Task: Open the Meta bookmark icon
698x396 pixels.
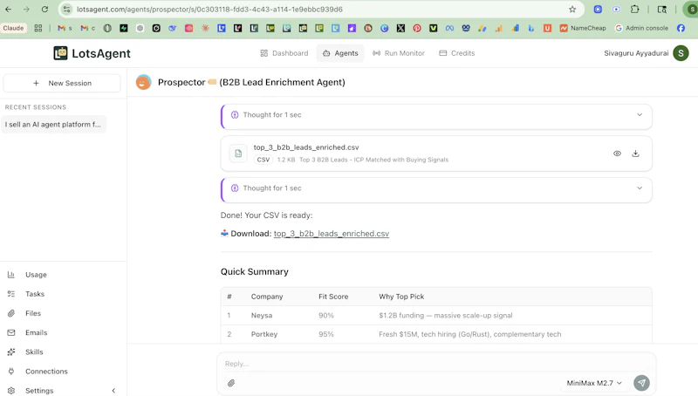Action: 449,28
